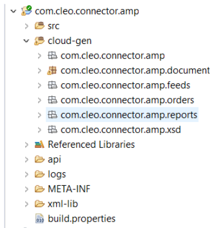Image resolution: width=219 pixels, height=228 pixels.
Task: Expand the logs folder arrow
Action: coord(27,174)
